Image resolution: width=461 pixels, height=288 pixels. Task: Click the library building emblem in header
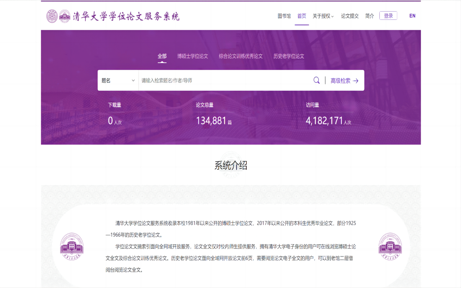(65, 16)
